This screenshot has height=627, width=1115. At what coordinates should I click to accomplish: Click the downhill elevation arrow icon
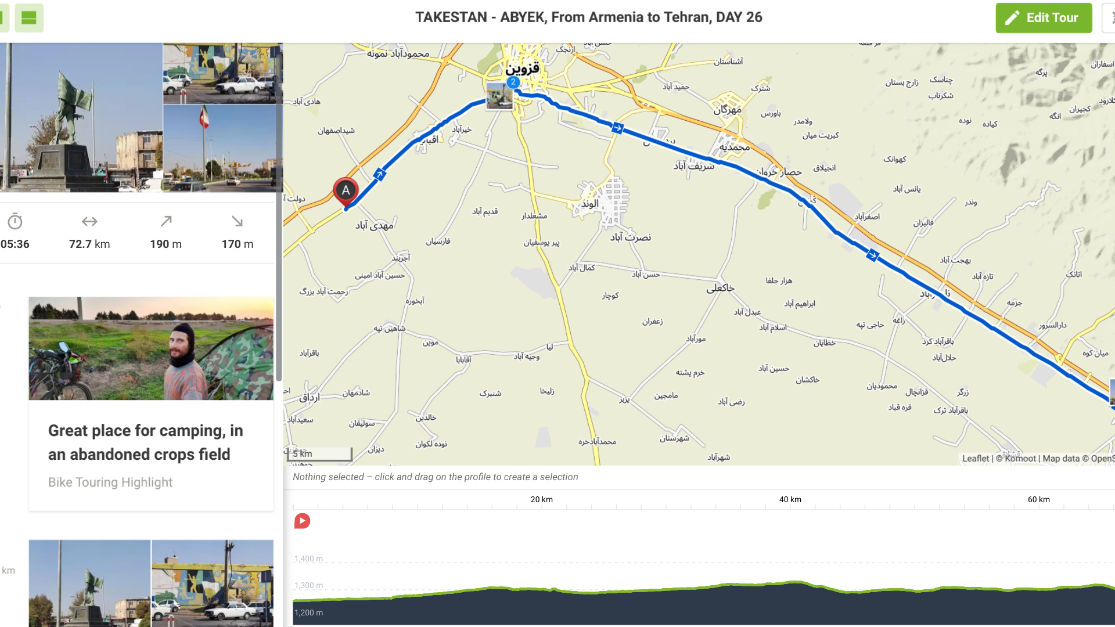[x=237, y=221]
